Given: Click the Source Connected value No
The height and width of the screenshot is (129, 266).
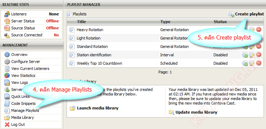Looking at the screenshot, I should [56, 35].
